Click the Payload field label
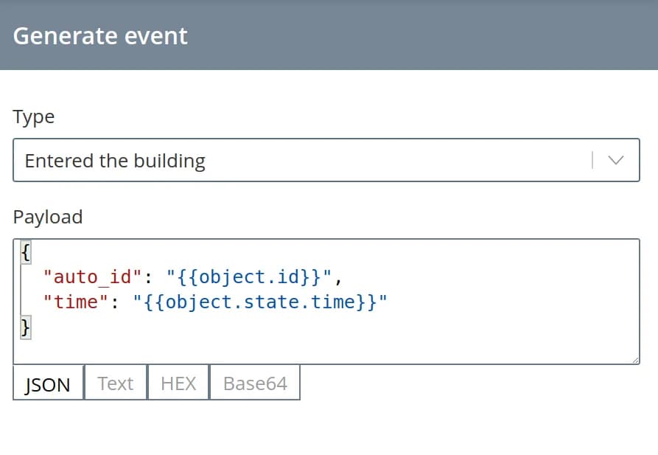Image resolution: width=658 pixels, height=455 pixels. (x=48, y=217)
